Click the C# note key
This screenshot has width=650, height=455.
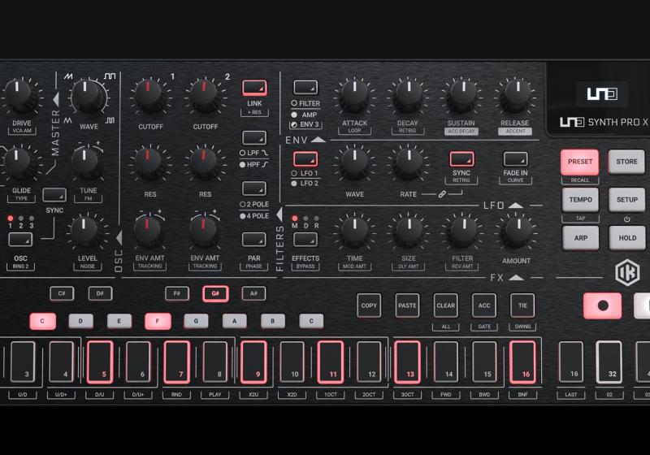(62, 294)
